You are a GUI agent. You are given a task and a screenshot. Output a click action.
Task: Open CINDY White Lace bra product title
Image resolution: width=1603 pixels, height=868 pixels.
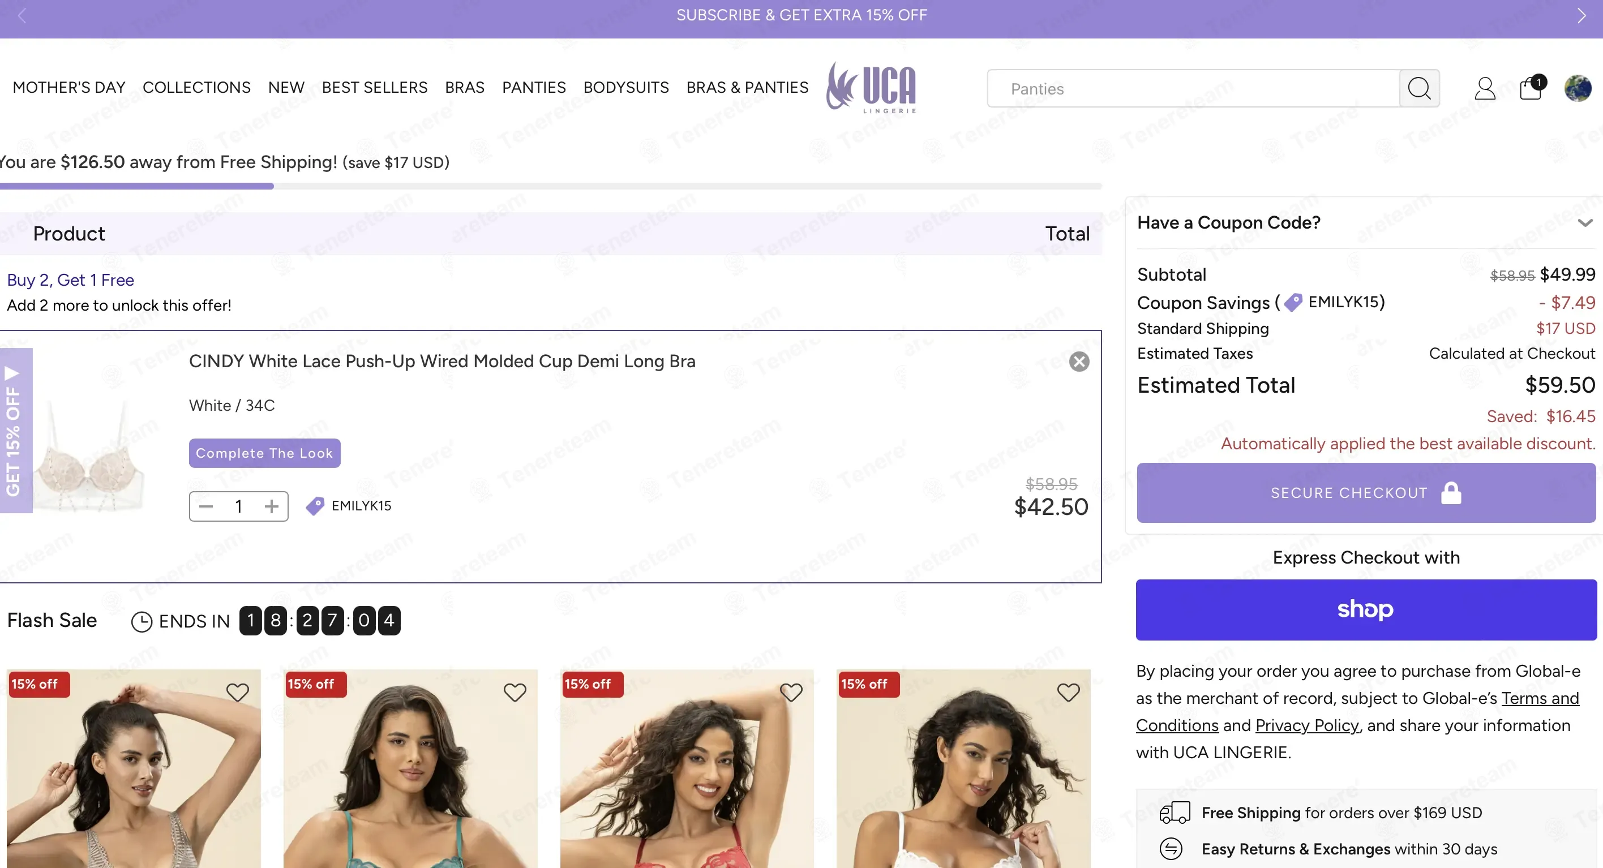442,362
